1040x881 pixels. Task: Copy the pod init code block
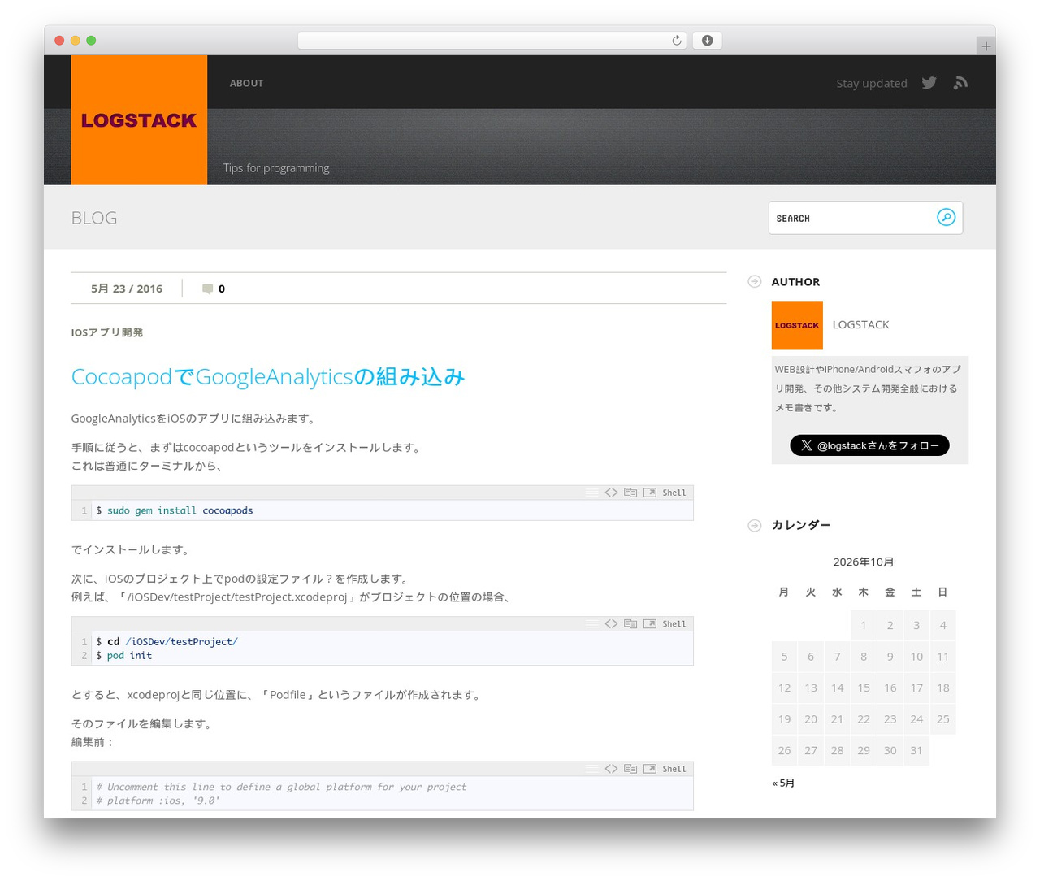point(630,624)
